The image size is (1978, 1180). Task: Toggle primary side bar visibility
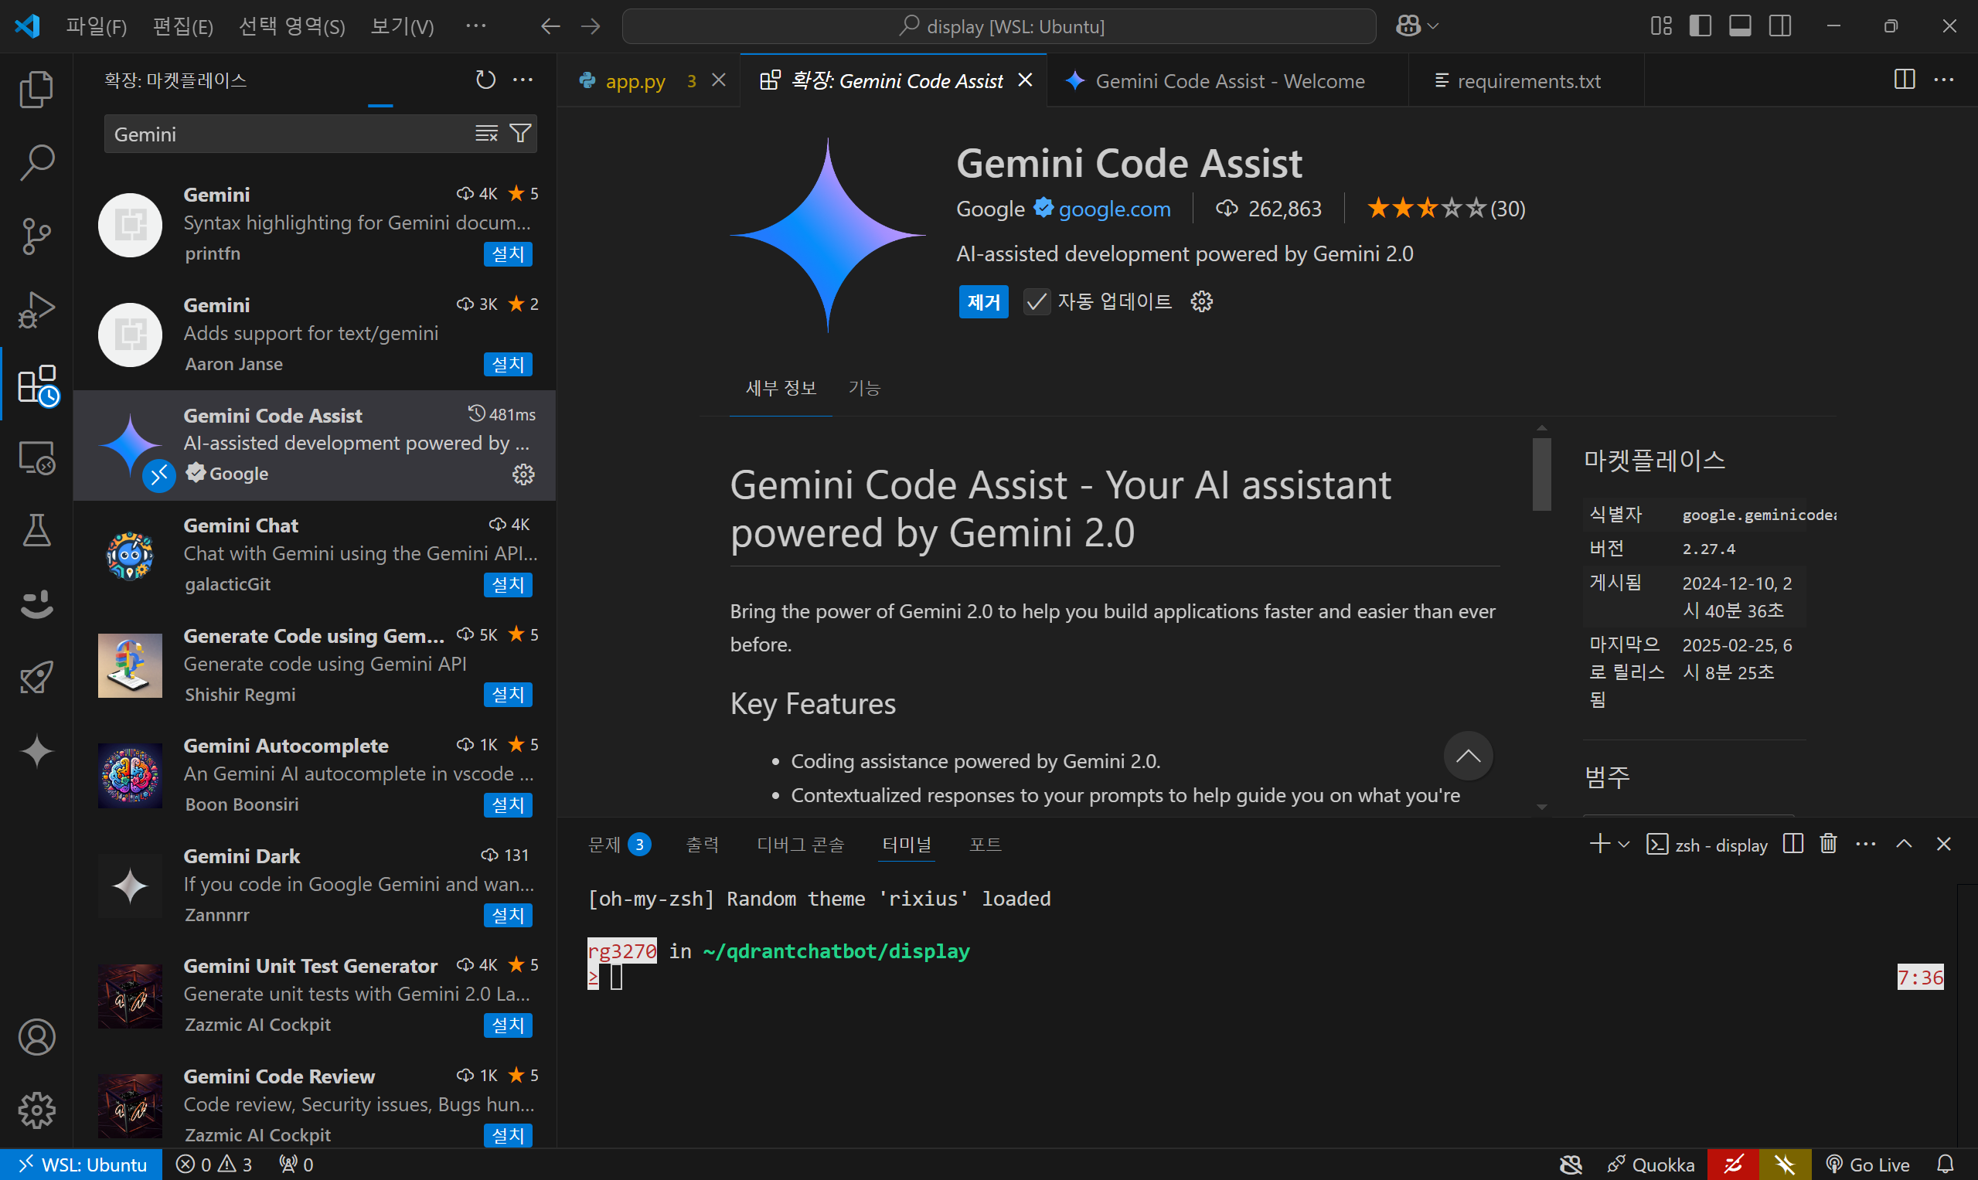[1701, 26]
